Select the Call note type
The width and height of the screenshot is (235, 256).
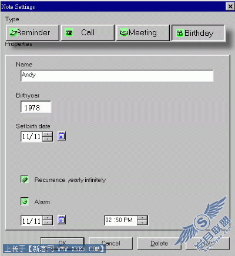pos(88,33)
